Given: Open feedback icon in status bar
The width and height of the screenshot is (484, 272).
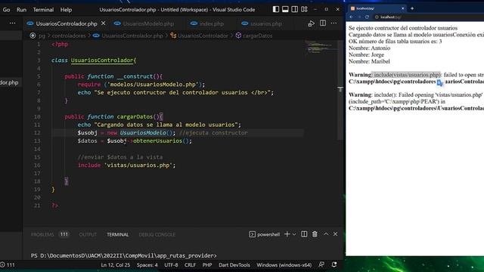Looking at the screenshot, I should click(x=321, y=264).
